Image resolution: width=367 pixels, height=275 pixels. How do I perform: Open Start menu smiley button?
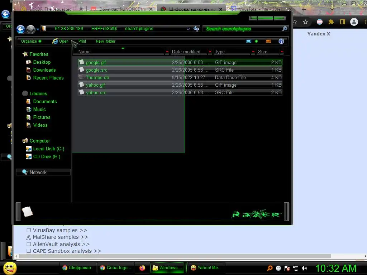(10, 268)
